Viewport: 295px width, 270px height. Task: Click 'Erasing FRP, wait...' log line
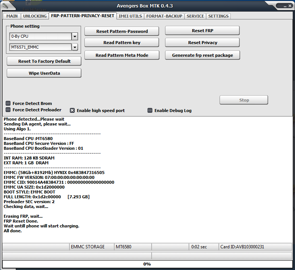23,216
